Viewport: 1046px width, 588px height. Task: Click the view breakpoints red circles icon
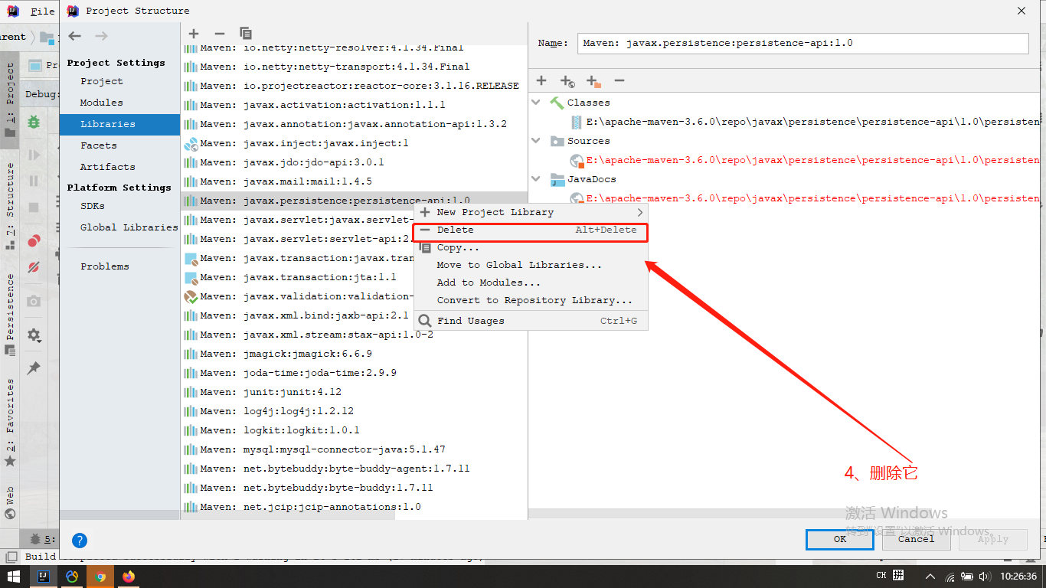coord(34,241)
